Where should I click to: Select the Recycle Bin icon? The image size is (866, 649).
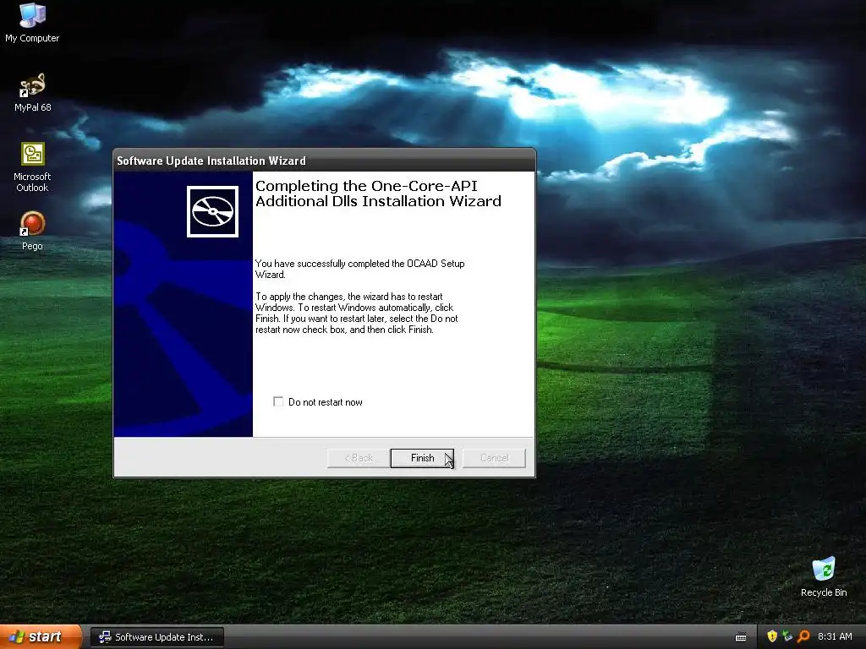[x=824, y=577]
